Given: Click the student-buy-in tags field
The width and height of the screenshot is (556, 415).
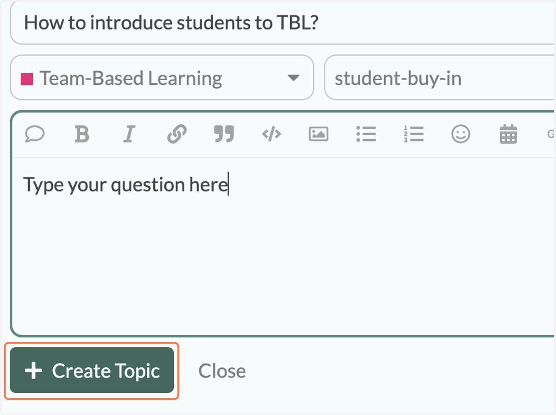Looking at the screenshot, I should [x=440, y=78].
